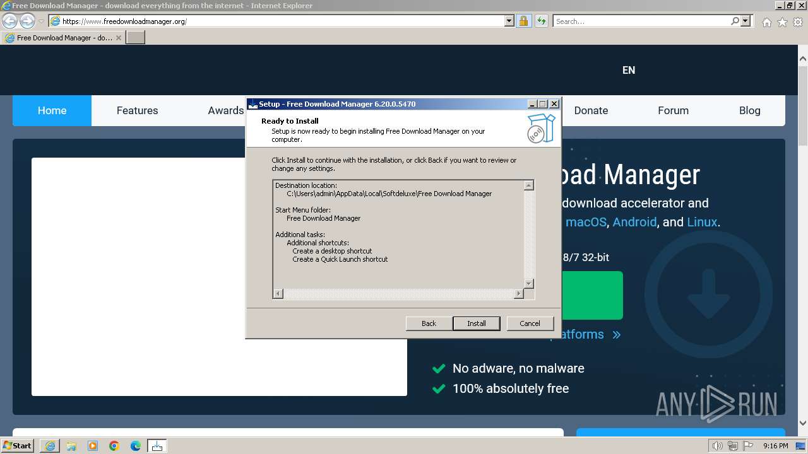The width and height of the screenshot is (808, 454).
Task: Launch Chrome from the taskbar
Action: click(114, 446)
